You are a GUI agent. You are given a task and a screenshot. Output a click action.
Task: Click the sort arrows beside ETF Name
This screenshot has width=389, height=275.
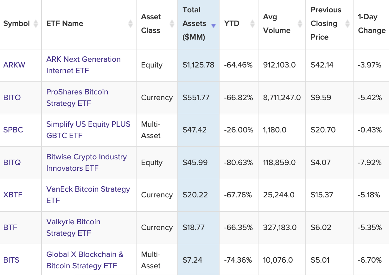tap(130, 23)
